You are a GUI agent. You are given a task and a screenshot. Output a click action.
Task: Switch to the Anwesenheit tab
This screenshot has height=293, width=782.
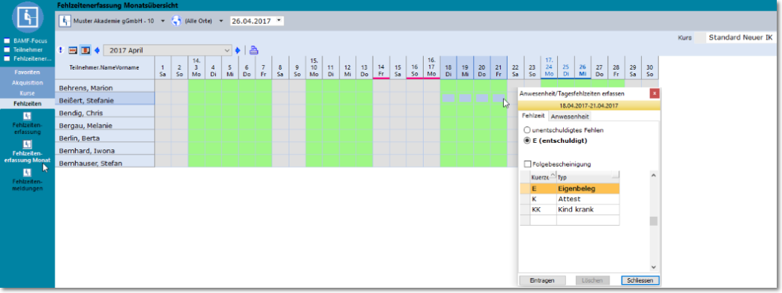coord(570,117)
